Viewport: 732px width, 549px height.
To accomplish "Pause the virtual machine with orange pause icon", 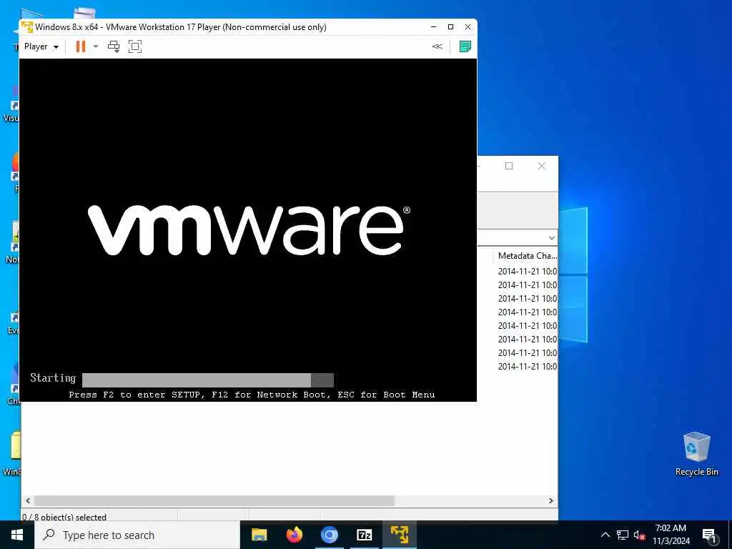I will 81,46.
